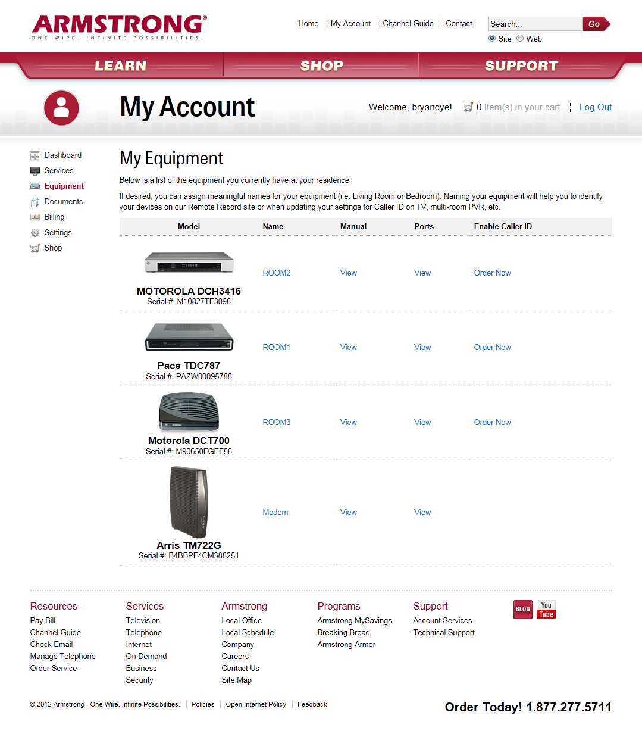Open the SUPPORT navigation tab
This screenshot has width=642, height=734.
click(x=521, y=65)
